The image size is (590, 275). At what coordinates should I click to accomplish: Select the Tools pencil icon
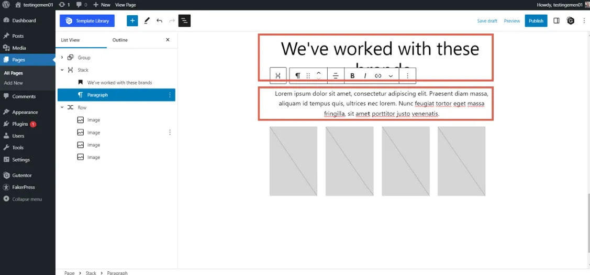click(x=147, y=21)
